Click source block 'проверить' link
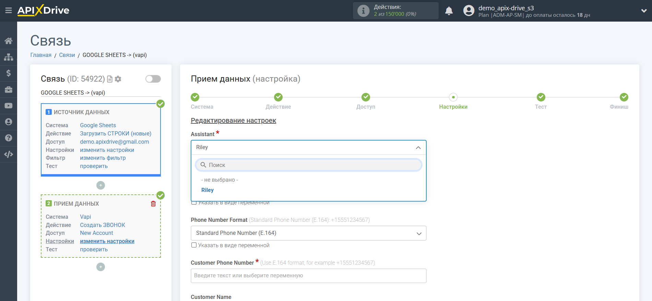This screenshot has width=652, height=301. pos(94,166)
